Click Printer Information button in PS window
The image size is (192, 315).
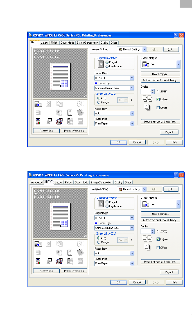pyautogui.click(x=74, y=271)
